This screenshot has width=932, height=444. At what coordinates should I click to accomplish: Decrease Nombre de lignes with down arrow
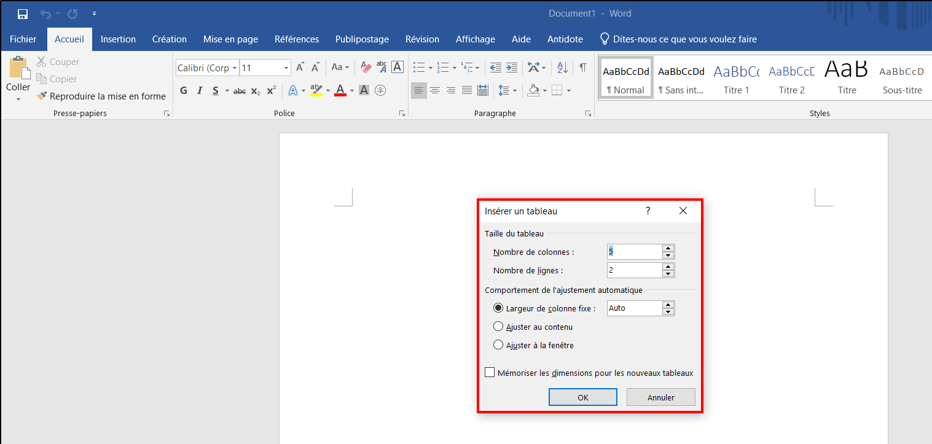(668, 274)
